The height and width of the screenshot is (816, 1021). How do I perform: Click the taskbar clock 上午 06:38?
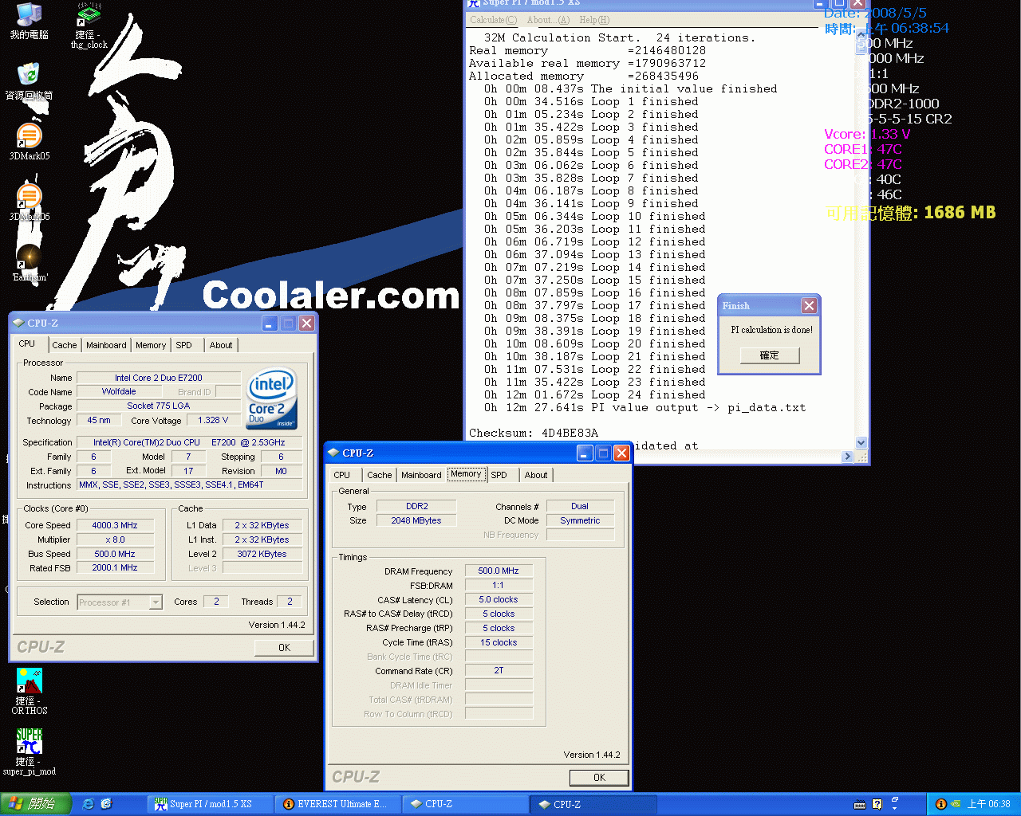coord(989,804)
